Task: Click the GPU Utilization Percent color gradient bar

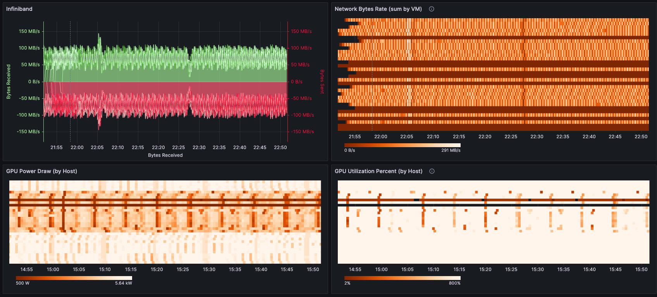Action: (x=402, y=278)
